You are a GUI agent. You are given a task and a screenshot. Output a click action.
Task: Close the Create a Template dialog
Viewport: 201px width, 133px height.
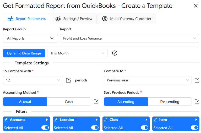(x=195, y=6)
